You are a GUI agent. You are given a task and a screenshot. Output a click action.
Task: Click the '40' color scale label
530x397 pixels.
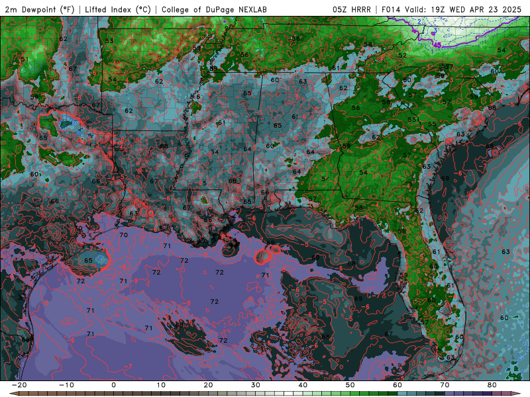coord(303,385)
